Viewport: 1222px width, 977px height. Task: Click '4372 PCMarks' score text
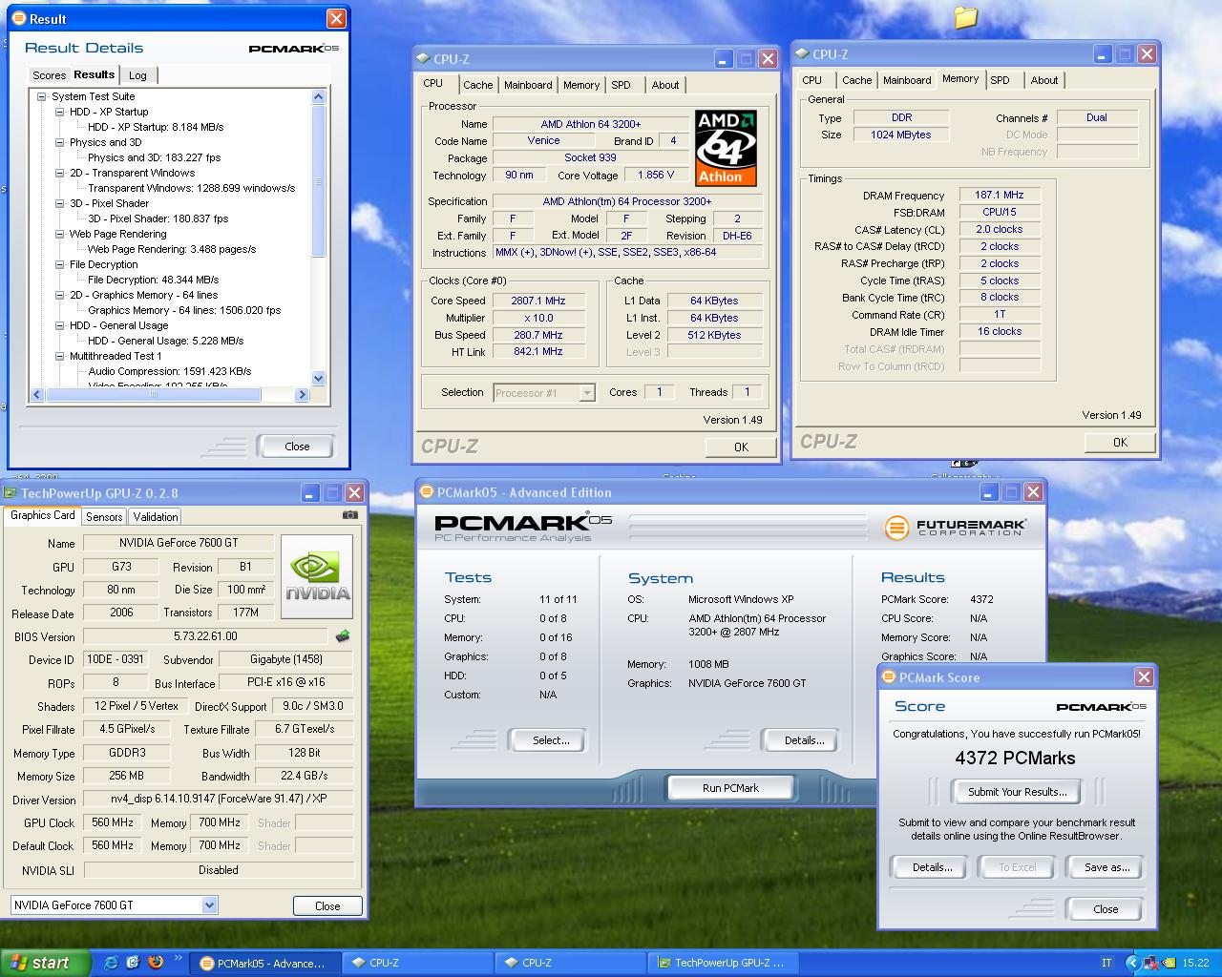click(x=1015, y=759)
